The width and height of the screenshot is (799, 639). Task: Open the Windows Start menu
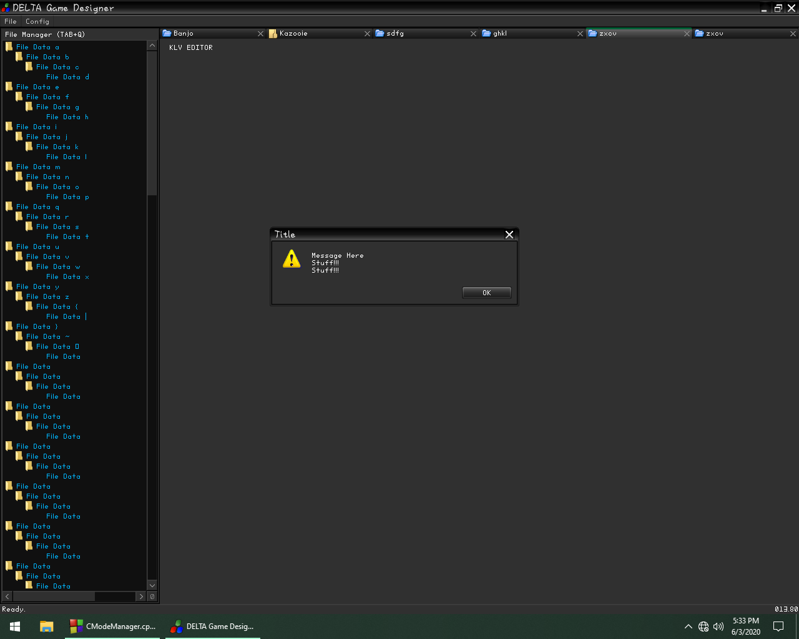pyautogui.click(x=15, y=627)
